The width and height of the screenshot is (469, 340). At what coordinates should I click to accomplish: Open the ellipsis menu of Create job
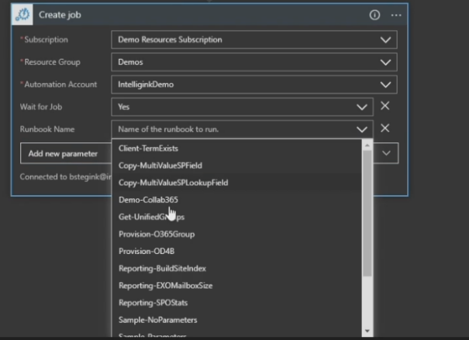(x=396, y=15)
